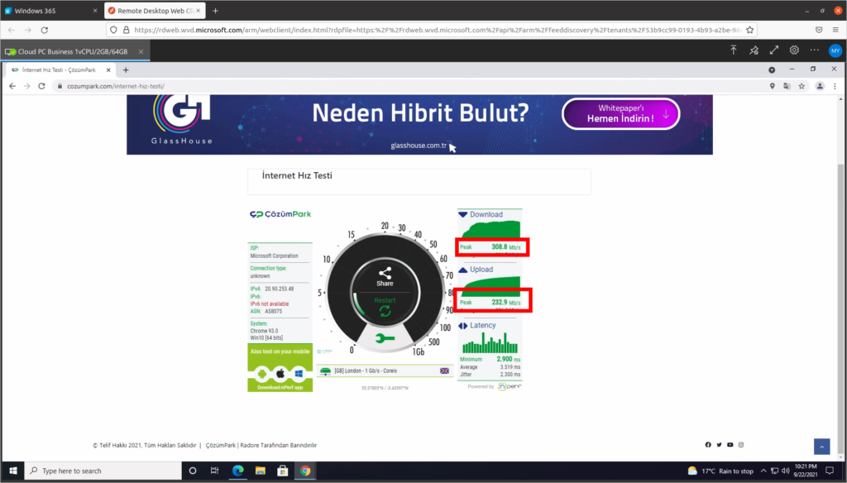Viewport: 847px width, 483px height.
Task: Select the Remote Desktop Web Client tab
Action: tap(156, 11)
